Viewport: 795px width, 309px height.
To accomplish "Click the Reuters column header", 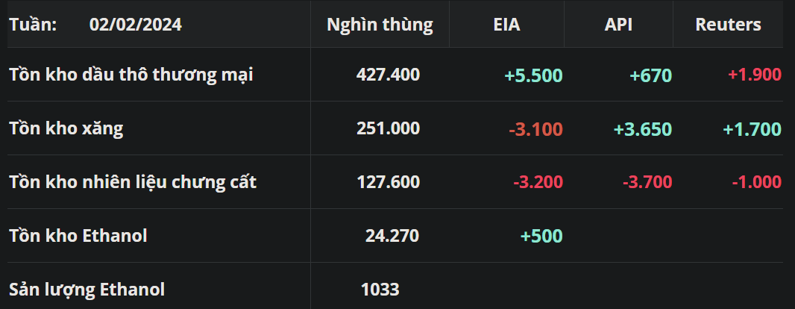I will pyautogui.click(x=728, y=25).
